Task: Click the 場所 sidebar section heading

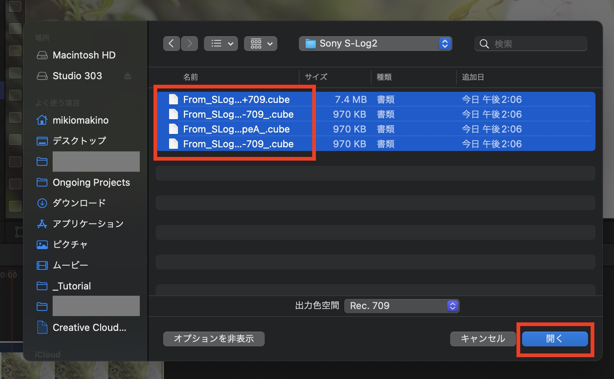Action: click(x=42, y=38)
